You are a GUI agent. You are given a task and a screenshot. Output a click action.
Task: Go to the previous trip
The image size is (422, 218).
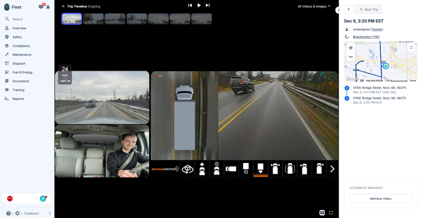click(349, 9)
